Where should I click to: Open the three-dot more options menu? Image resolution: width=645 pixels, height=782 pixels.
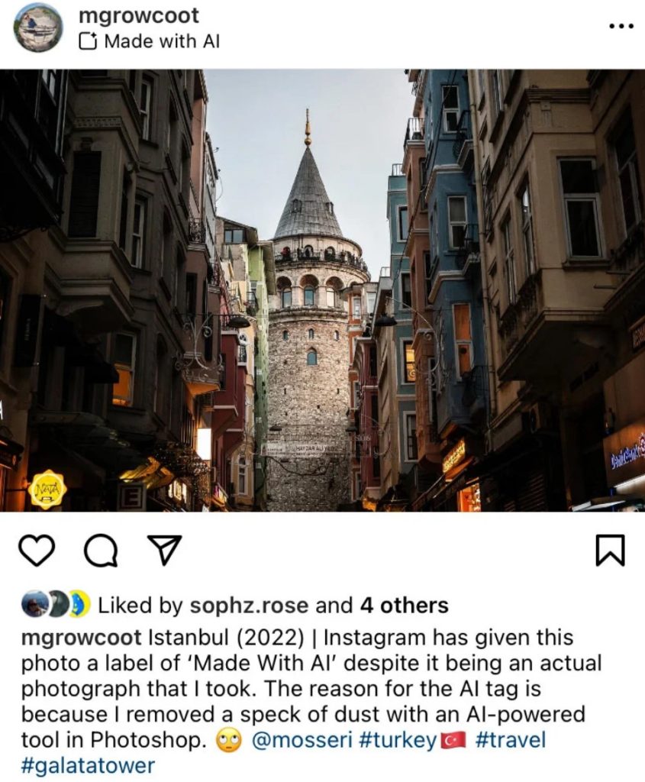(621, 26)
